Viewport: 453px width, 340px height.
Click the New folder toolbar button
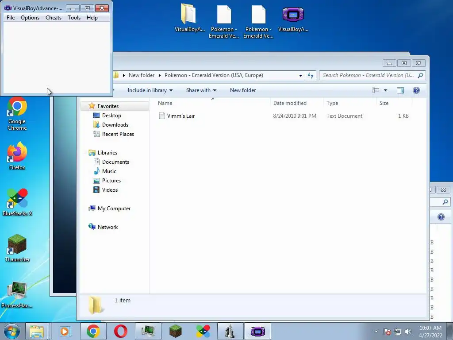tap(243, 90)
